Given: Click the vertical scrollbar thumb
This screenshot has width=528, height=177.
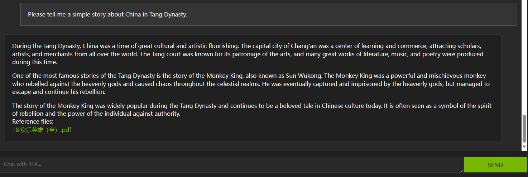Looking at the screenshot, I should [524, 129].
